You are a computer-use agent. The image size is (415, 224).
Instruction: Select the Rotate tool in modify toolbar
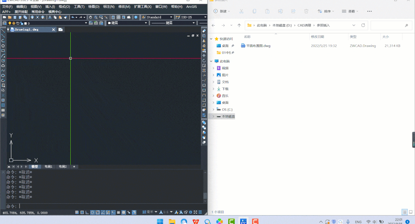pos(204,60)
